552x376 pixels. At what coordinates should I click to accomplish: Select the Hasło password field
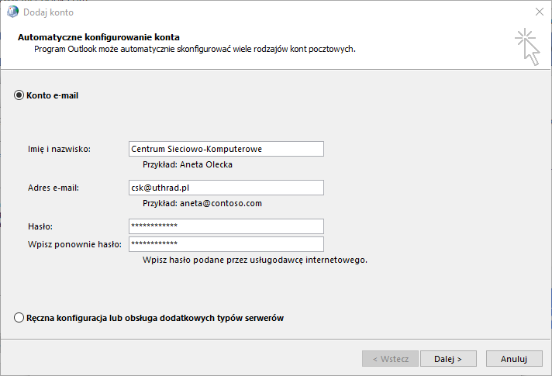tap(226, 226)
